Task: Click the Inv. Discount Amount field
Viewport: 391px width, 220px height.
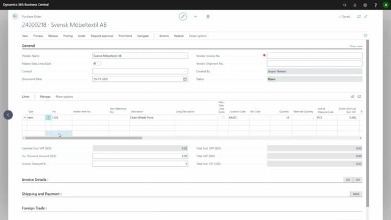Action: click(140, 156)
